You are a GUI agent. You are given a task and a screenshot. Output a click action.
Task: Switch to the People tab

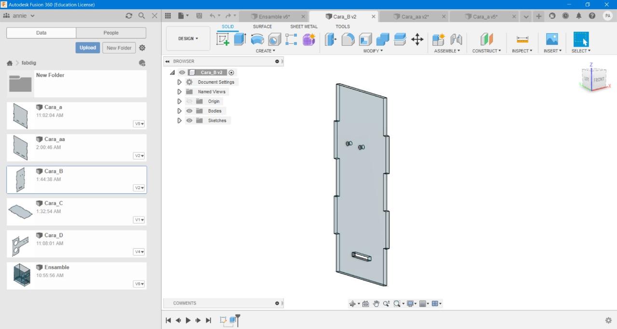(111, 33)
